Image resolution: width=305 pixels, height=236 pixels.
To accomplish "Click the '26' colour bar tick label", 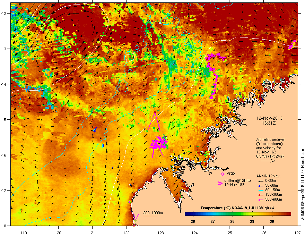I will point(193,221).
